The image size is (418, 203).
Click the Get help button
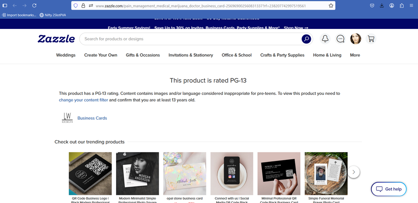tap(389, 189)
